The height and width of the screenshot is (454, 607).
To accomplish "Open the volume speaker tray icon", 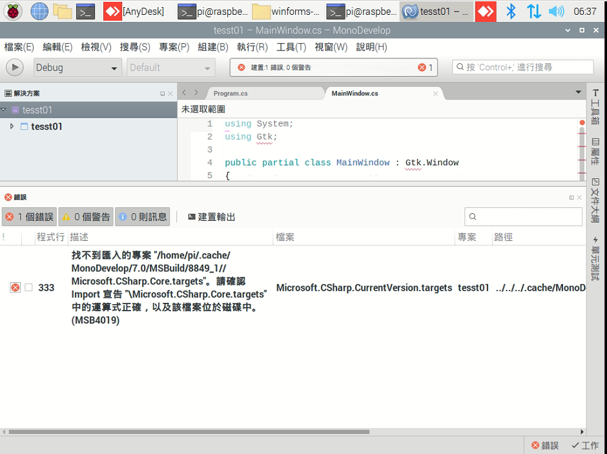I will click(x=556, y=12).
